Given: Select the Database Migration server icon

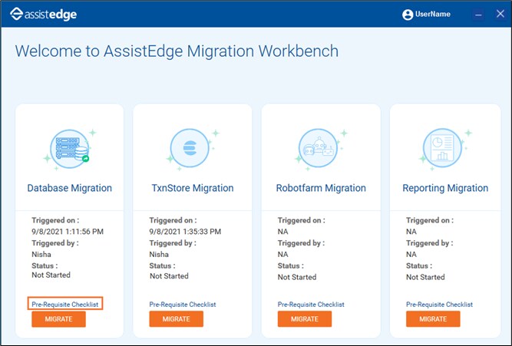Looking at the screenshot, I should [x=70, y=149].
